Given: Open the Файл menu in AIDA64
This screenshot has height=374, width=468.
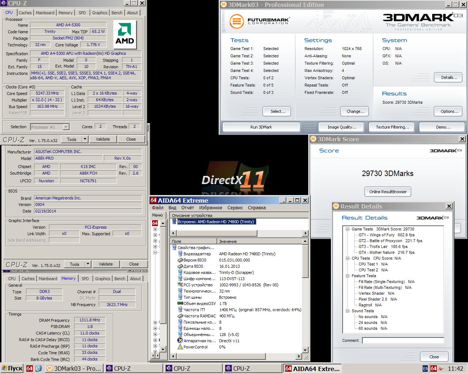Looking at the screenshot, I should 158,207.
